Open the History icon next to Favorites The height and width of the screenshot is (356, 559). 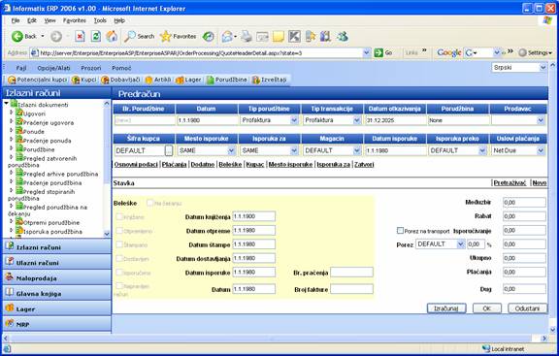click(209, 36)
